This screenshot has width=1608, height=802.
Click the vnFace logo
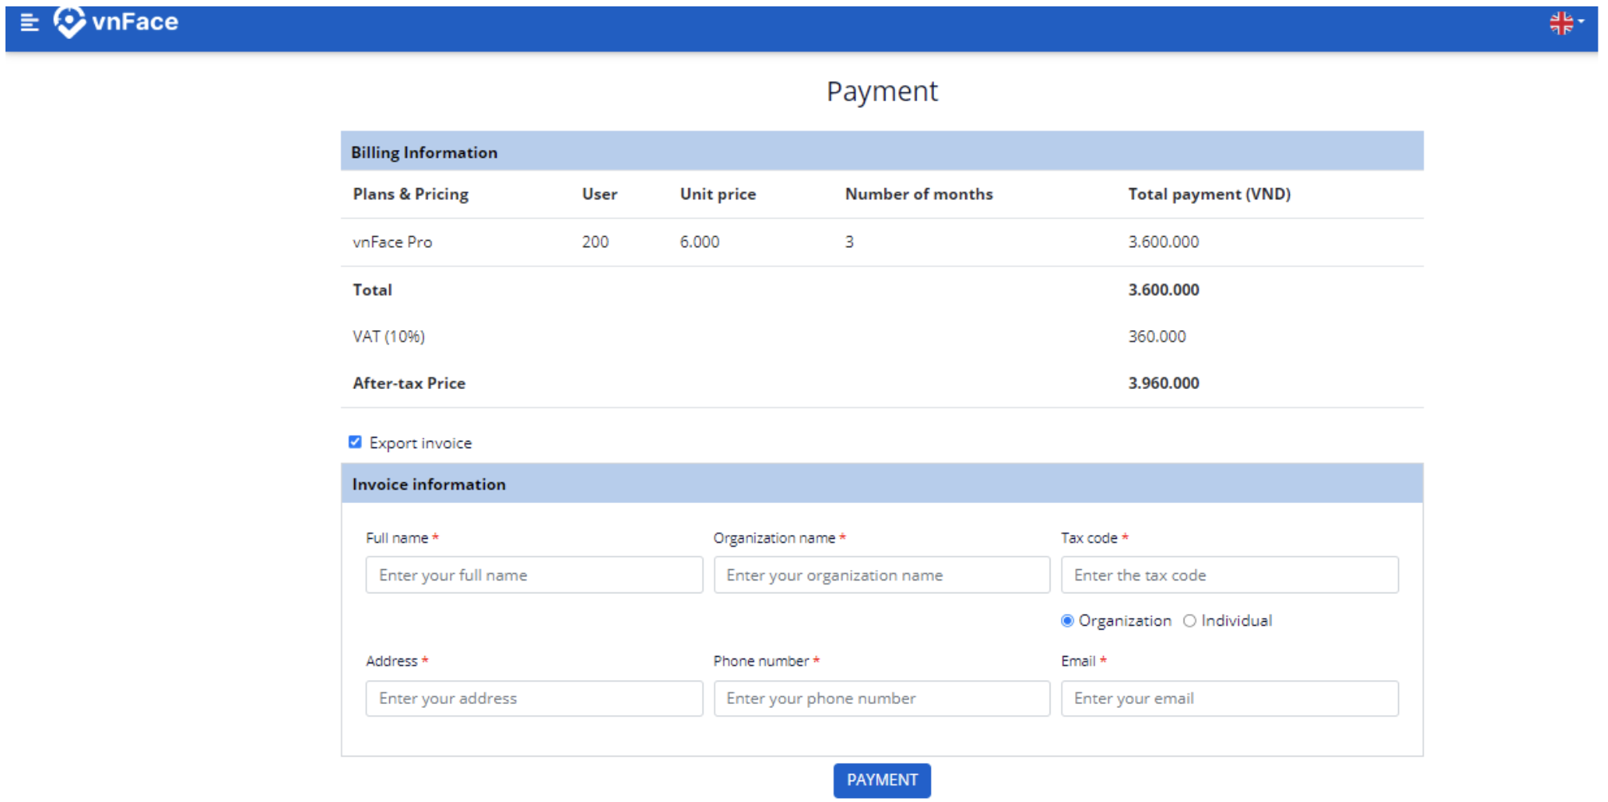[116, 22]
